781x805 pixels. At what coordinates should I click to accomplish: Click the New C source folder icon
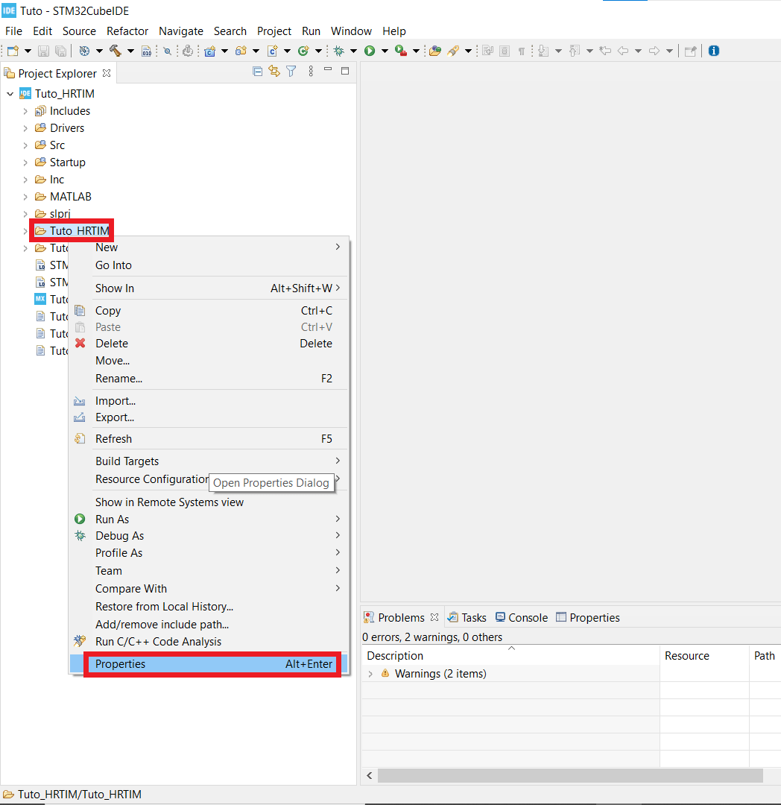coord(241,51)
